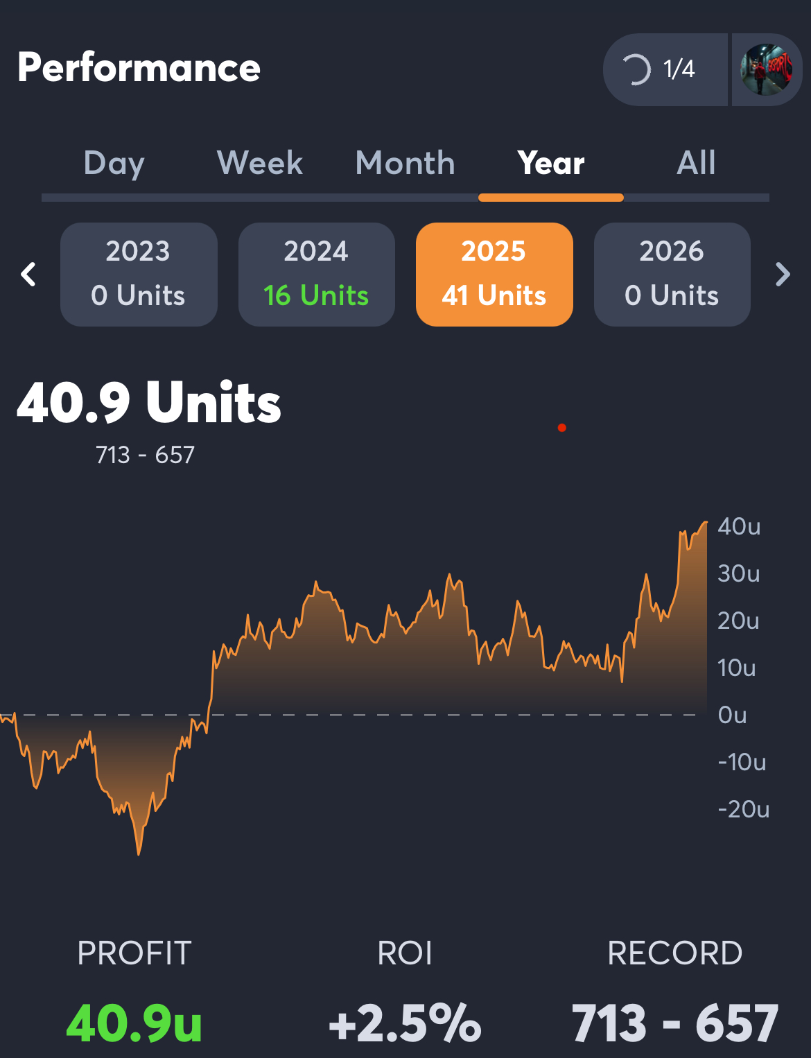Select the highlighted 2025 41 Units card
The image size is (811, 1058).
[494, 275]
